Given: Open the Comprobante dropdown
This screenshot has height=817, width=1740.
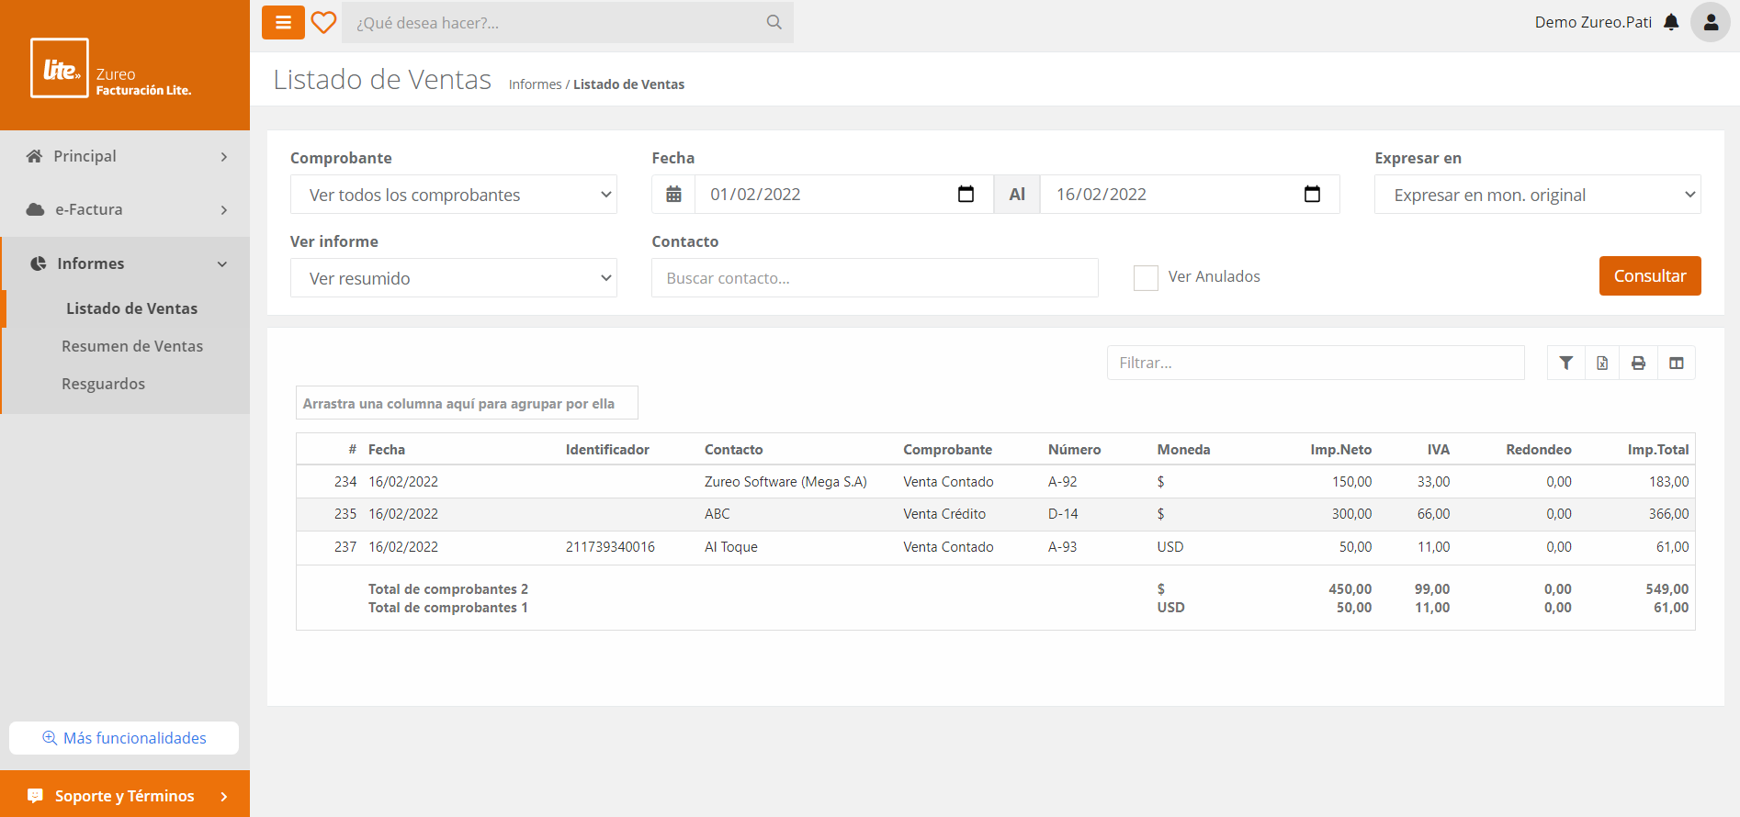Looking at the screenshot, I should 454,195.
